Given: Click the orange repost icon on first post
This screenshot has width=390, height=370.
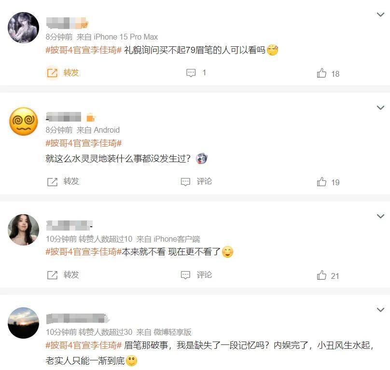Looking at the screenshot, I should tap(52, 73).
